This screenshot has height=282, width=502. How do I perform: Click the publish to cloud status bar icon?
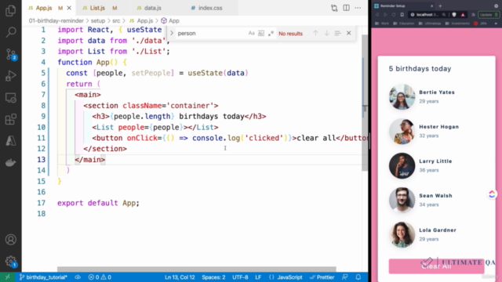pyautogui.click(x=78, y=277)
